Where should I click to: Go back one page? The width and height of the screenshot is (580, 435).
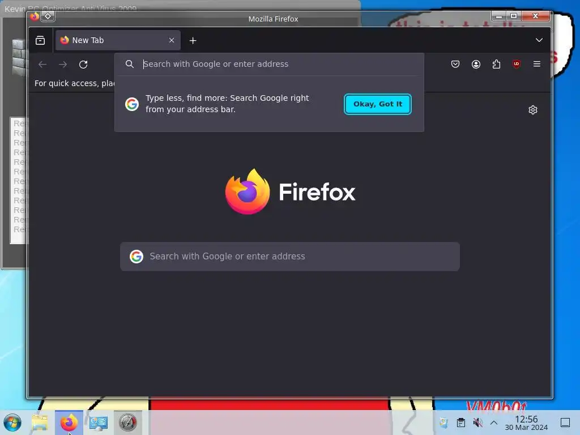pyautogui.click(x=42, y=65)
